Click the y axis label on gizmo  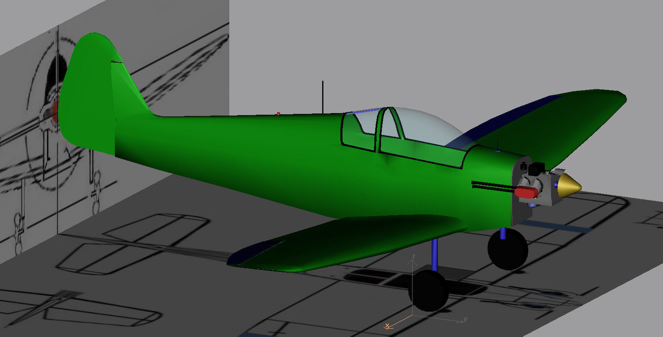click(x=465, y=319)
